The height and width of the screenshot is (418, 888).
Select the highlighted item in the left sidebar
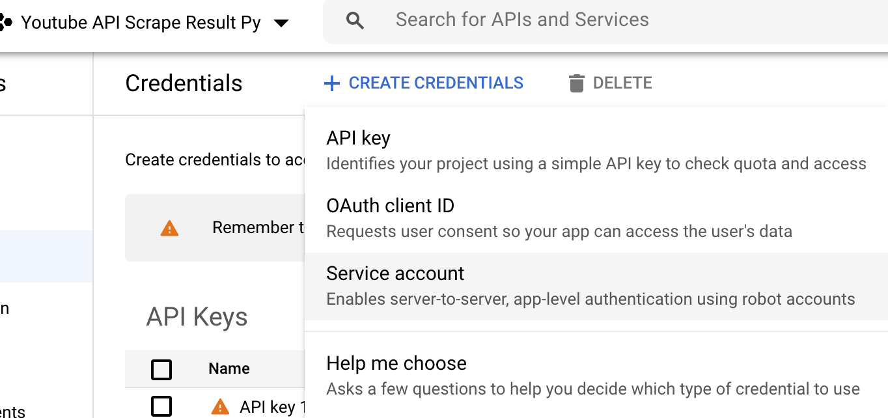point(46,256)
